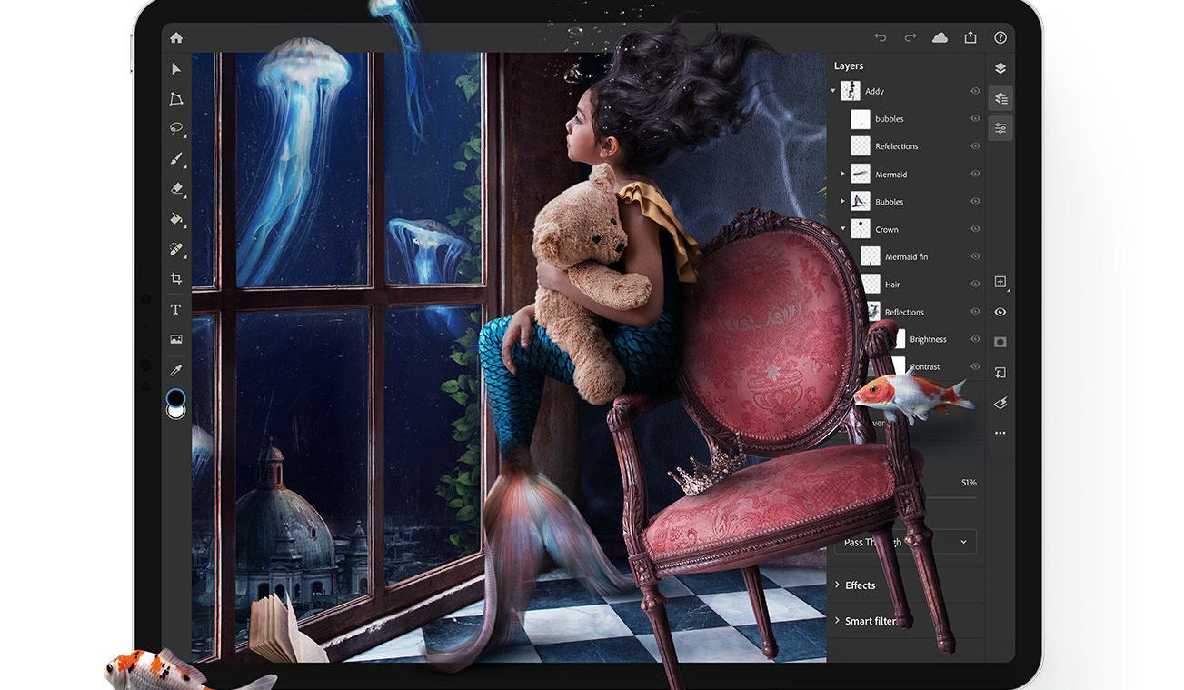Expand the Effects section
Viewport: 1184px width, 690px height.
tap(860, 585)
